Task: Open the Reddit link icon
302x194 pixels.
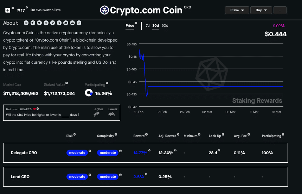Action: (72, 23)
